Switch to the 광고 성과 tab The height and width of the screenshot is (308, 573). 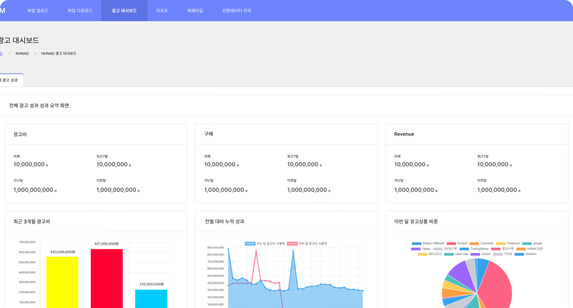click(10, 80)
